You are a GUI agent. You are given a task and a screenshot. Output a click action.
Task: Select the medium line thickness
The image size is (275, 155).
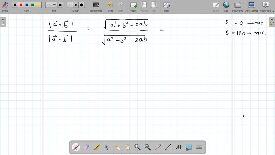[54, 5]
